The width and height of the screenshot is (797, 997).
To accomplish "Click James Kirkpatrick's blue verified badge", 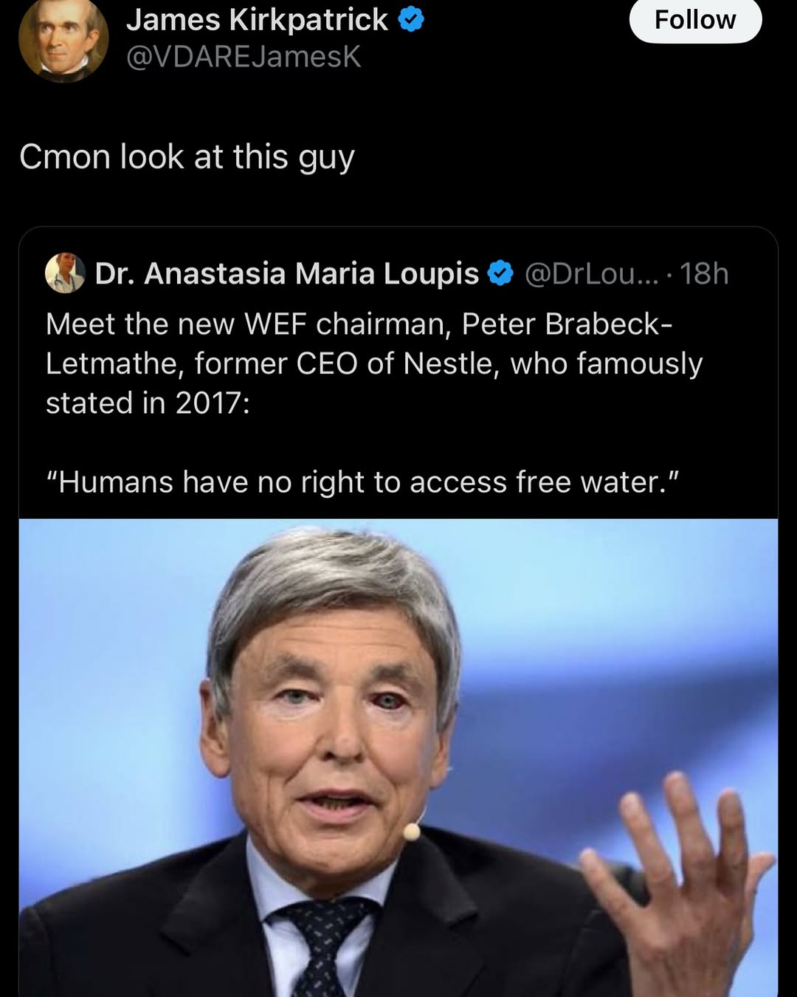I will (x=411, y=20).
